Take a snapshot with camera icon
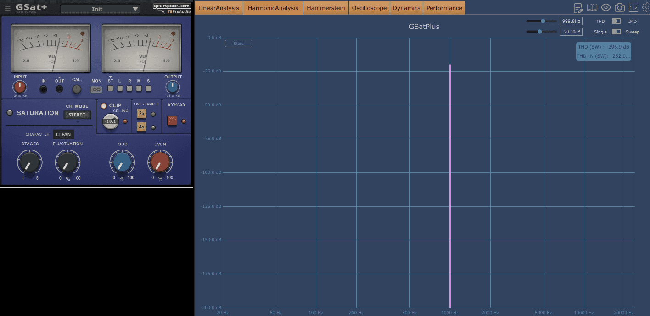The image size is (650, 316). pyautogui.click(x=620, y=7)
